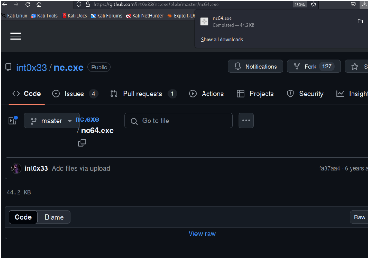370x258 pixels.
Task: Go to browser home page
Action: pos(39,5)
